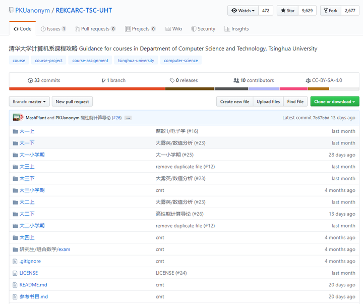This screenshot has height=304, width=363.
Task: Open commit message 大一小学期 (#25)
Action: 174,155
